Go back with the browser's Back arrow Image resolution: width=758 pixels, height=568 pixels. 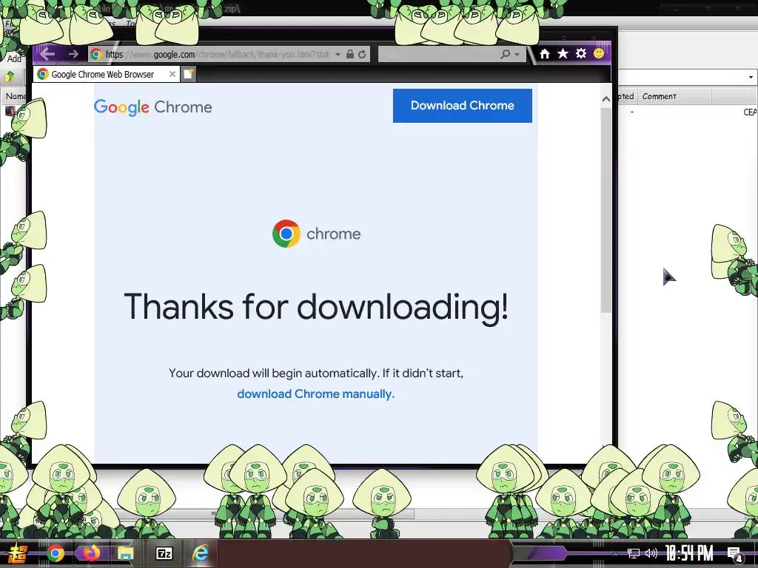click(x=47, y=54)
